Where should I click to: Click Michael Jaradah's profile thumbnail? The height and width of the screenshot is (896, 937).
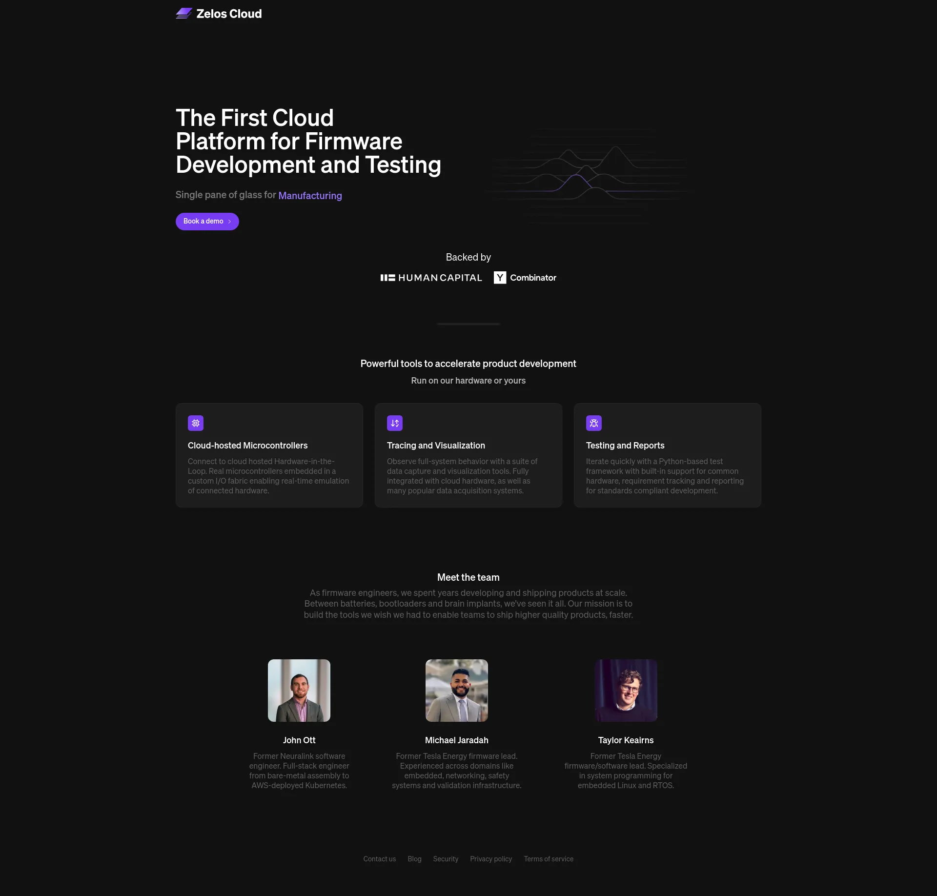pos(457,690)
